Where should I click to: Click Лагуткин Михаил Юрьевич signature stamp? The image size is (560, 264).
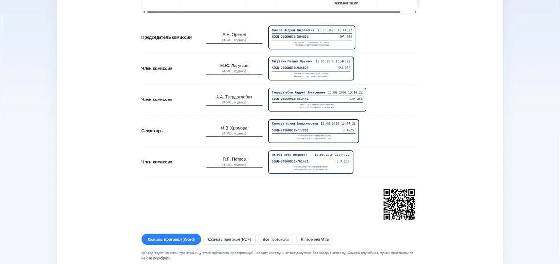311,68
